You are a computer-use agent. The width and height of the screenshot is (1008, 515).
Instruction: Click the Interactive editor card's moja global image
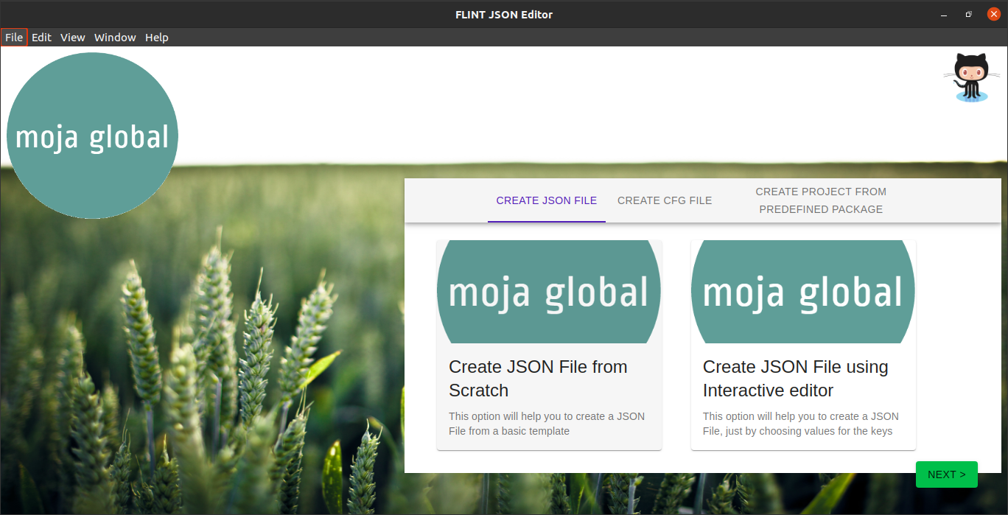803,292
